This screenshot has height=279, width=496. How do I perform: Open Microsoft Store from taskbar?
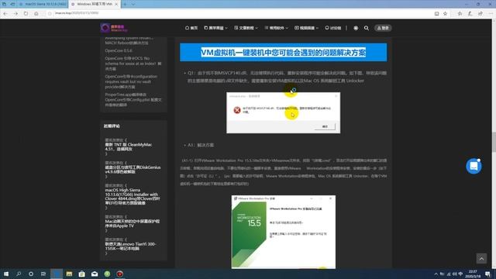point(81,274)
